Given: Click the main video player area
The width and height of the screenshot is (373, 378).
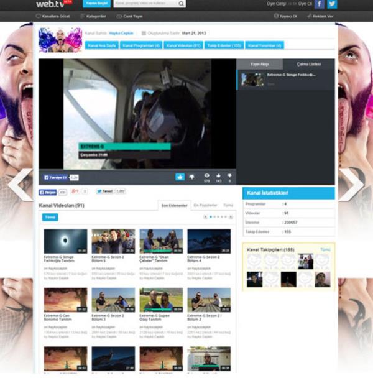Looking at the screenshot, I should pos(137,114).
